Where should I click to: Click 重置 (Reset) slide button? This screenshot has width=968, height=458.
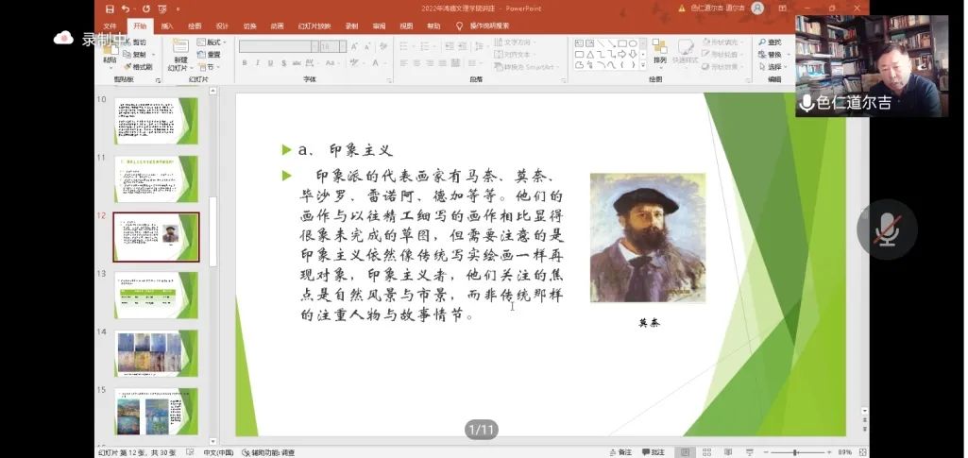(209, 55)
